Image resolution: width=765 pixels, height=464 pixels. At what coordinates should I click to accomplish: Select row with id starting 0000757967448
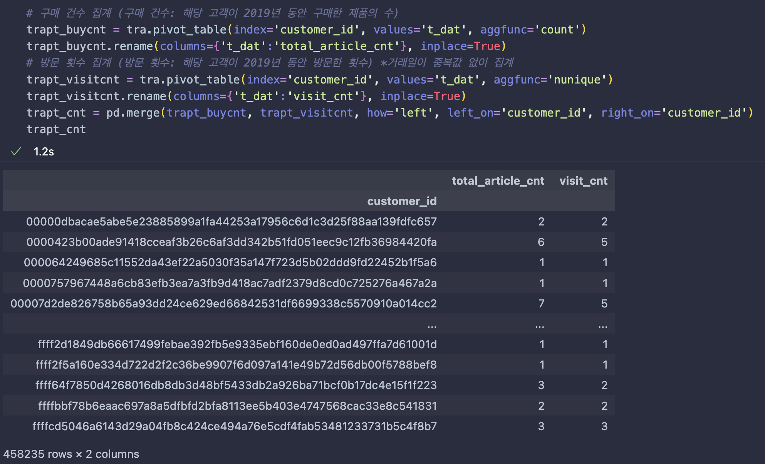coord(230,283)
